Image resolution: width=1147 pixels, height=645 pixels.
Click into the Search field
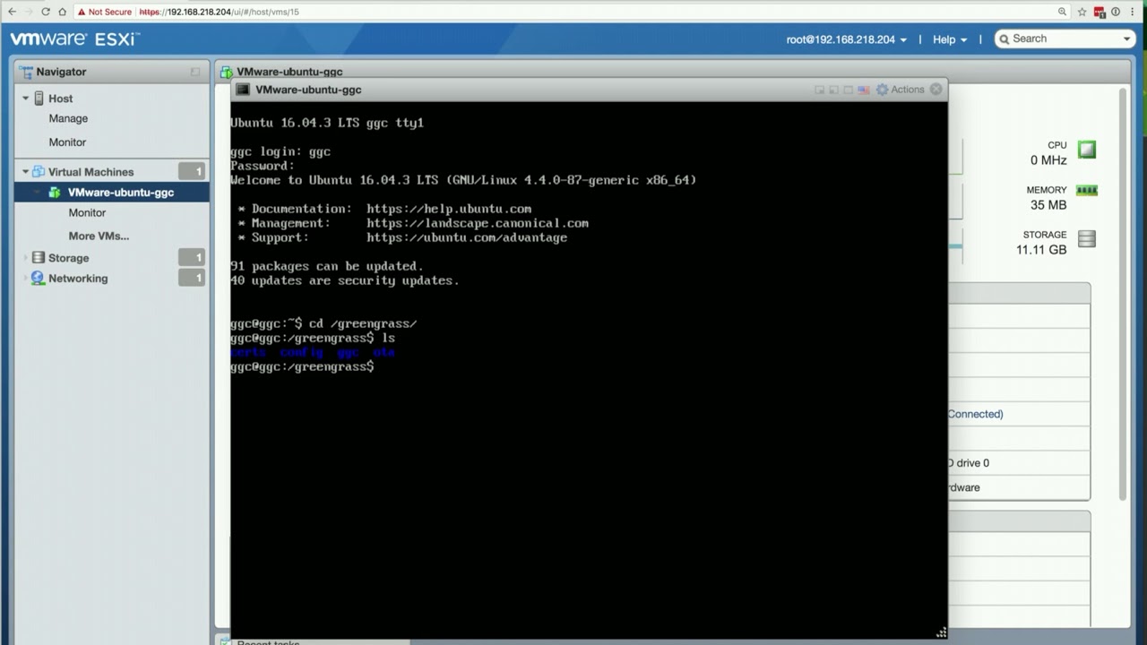[x=1065, y=39]
